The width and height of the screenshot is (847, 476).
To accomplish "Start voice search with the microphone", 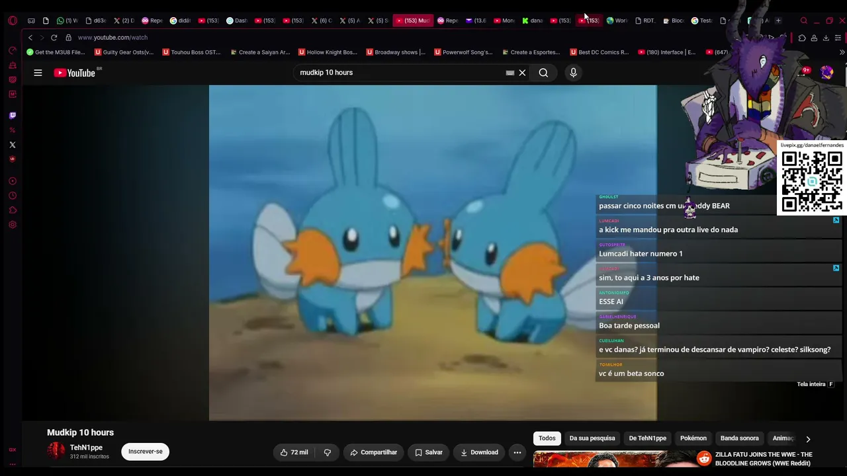I will (x=573, y=73).
